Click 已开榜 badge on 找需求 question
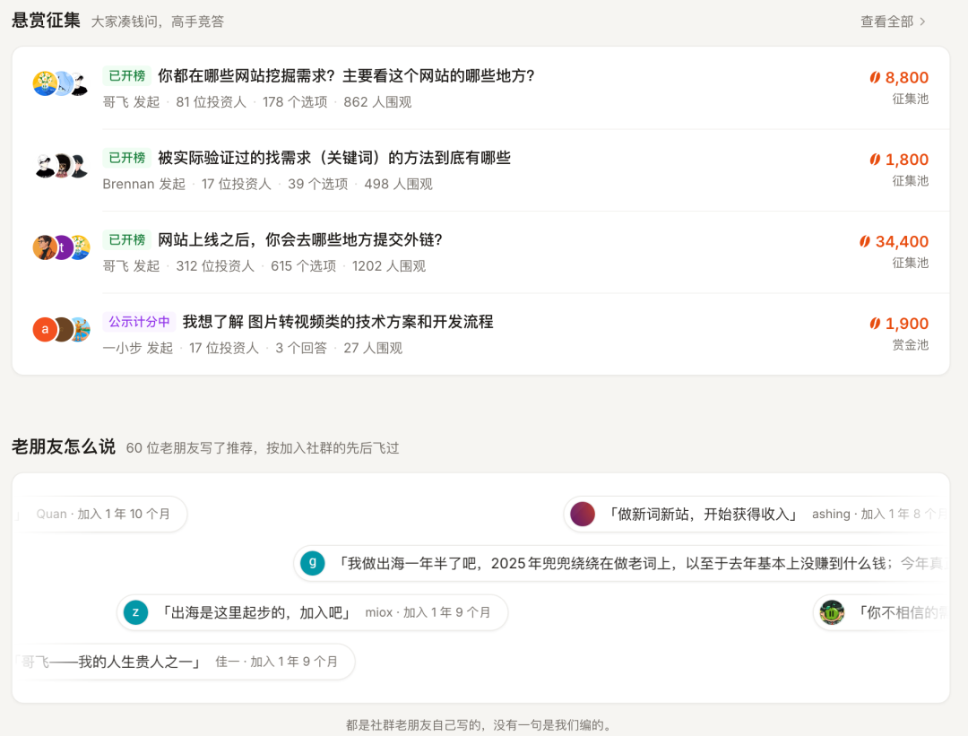This screenshot has height=736, width=968. [x=126, y=158]
